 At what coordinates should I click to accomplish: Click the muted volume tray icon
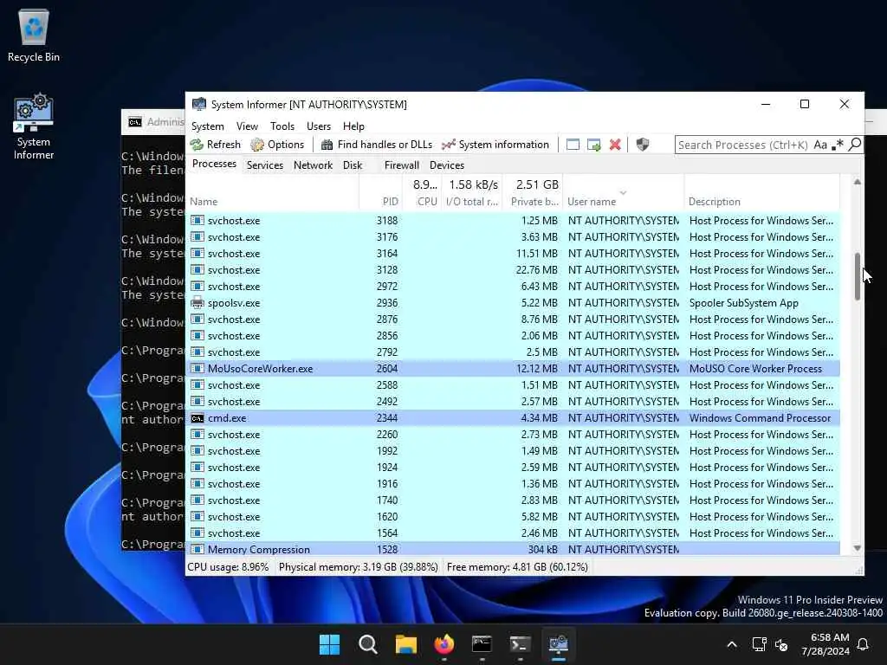click(781, 644)
